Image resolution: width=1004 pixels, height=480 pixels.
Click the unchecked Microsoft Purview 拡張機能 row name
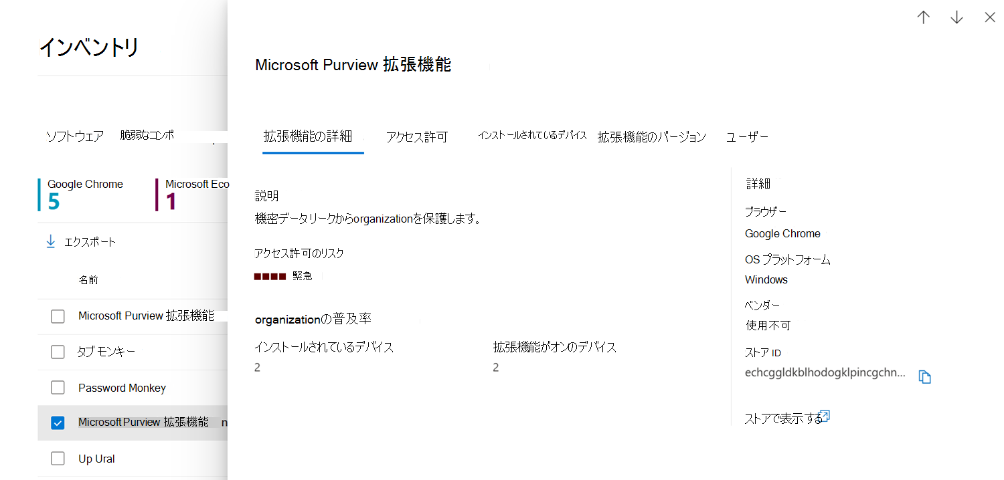tap(146, 316)
